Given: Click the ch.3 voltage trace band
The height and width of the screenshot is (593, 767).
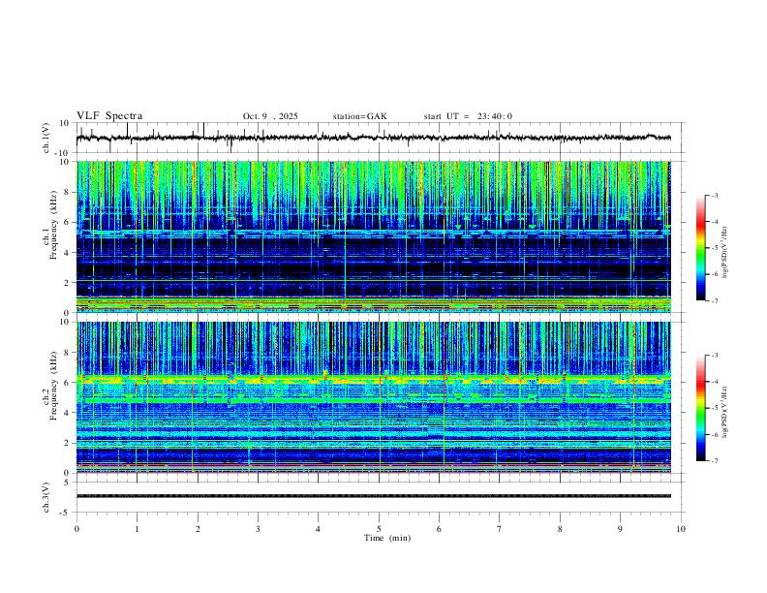Looking at the screenshot, I should [373, 496].
